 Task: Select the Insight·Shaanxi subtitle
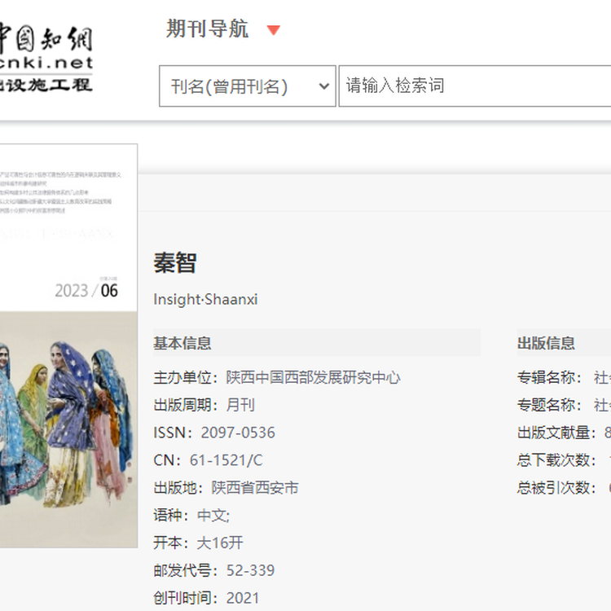pos(205,299)
